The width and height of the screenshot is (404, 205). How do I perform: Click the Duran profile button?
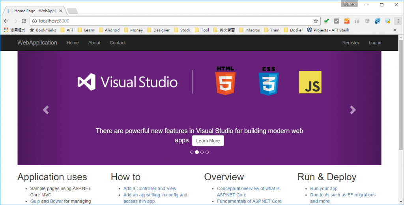(349, 4)
